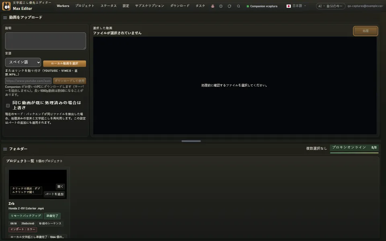This screenshot has height=241, width=386.
Task: Click the ダウンロードして使用 button
Action: [70, 81]
